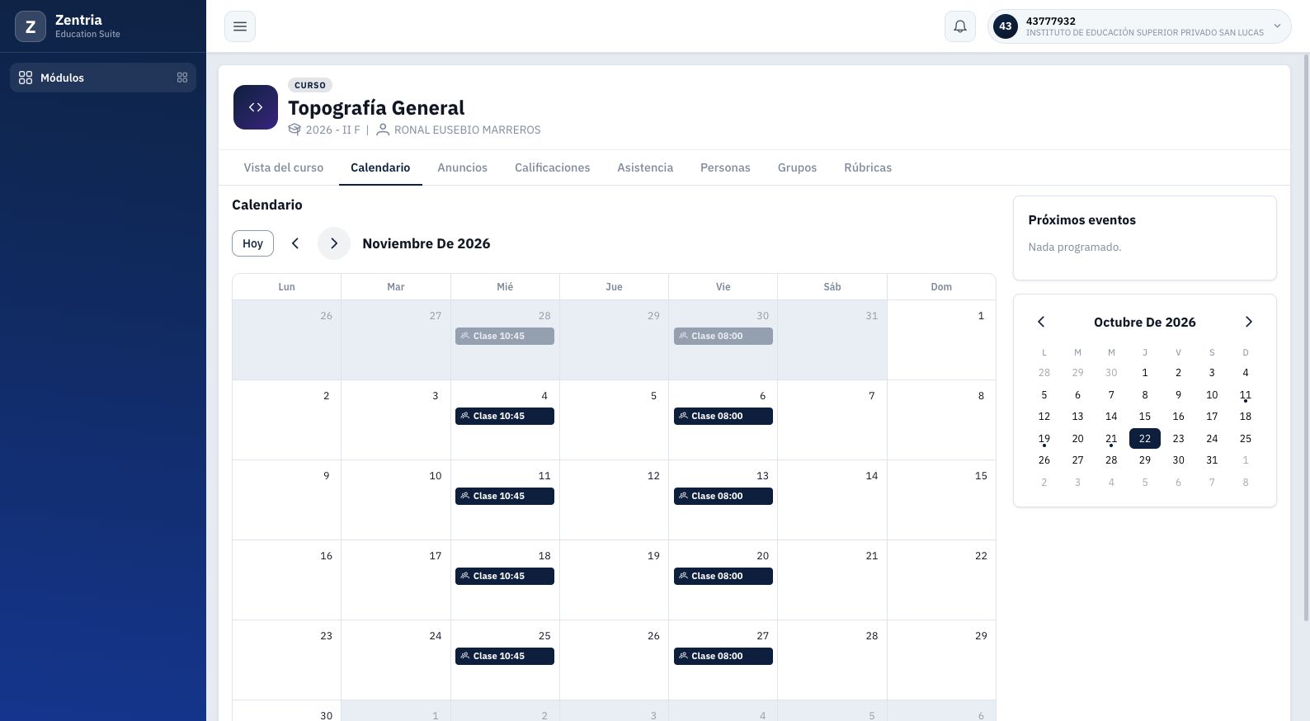The height and width of the screenshot is (721, 1310).
Task: Click the November 1 cell in main calendar
Action: [x=941, y=340]
